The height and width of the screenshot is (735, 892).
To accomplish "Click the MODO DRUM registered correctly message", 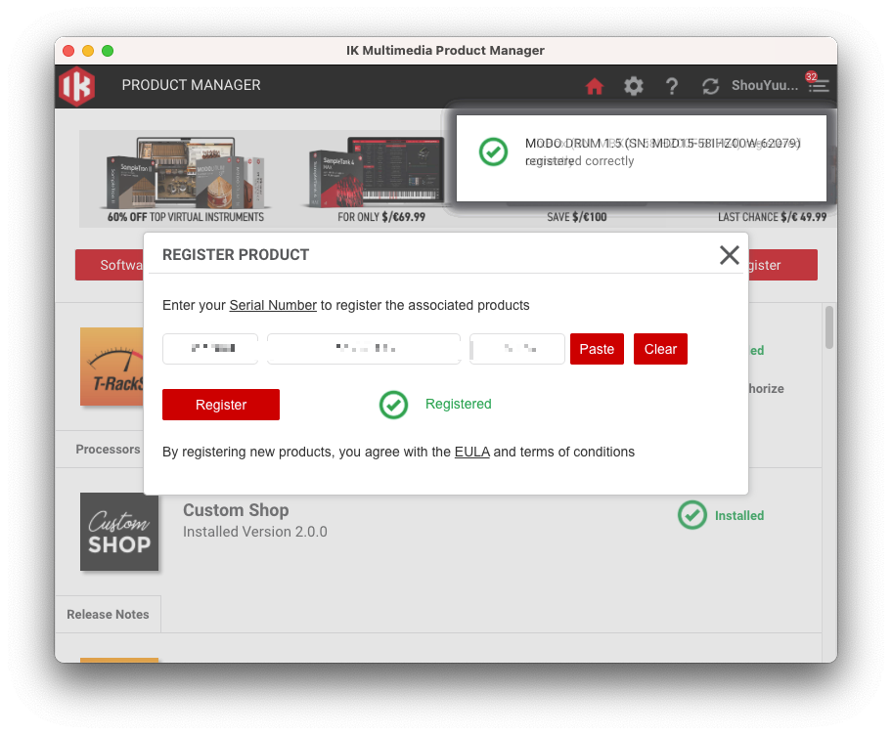I will pyautogui.click(x=662, y=151).
